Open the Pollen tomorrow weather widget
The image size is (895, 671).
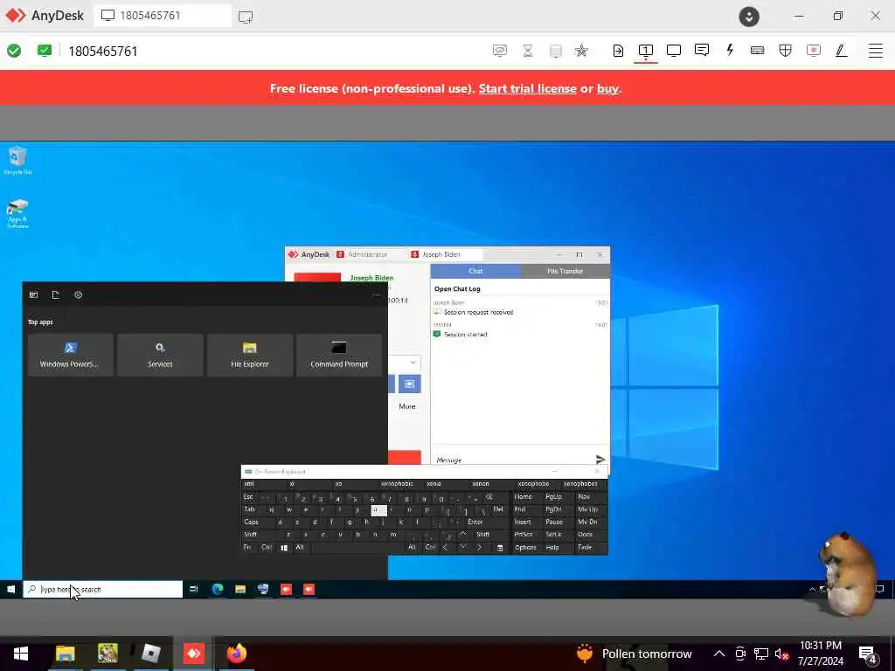coord(635,654)
